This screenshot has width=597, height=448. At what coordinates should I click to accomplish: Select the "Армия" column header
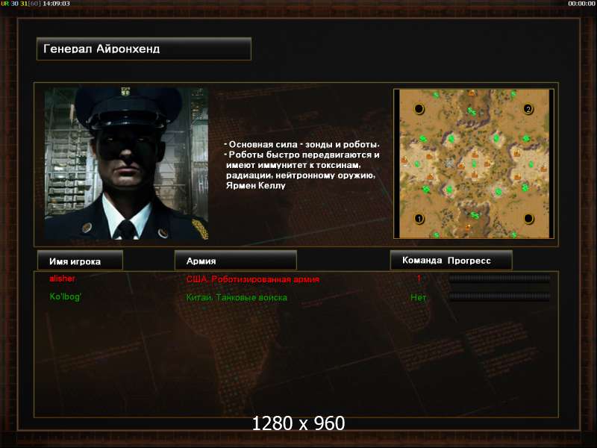(235, 261)
